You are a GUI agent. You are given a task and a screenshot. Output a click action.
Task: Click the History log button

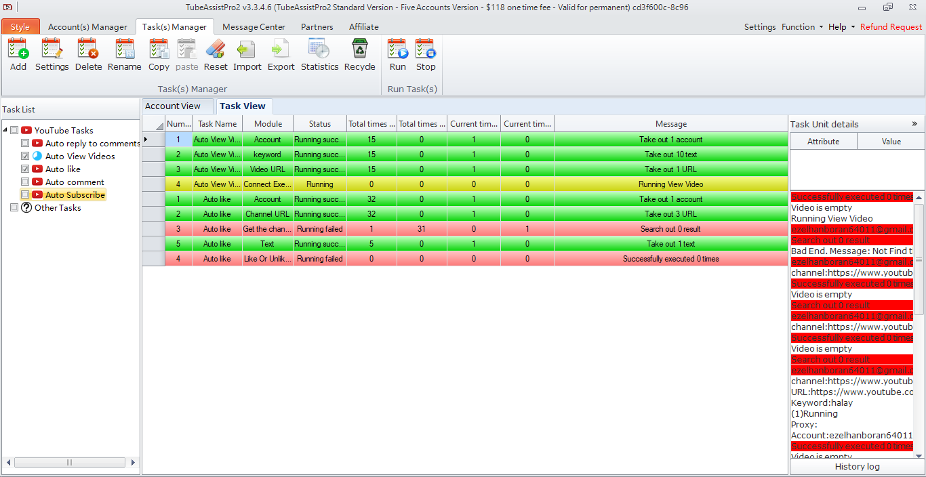(857, 467)
